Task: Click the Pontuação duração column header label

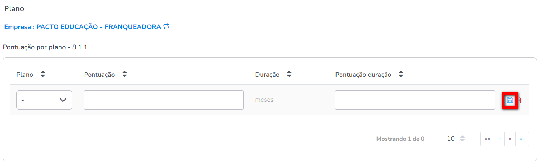Action: click(x=363, y=75)
